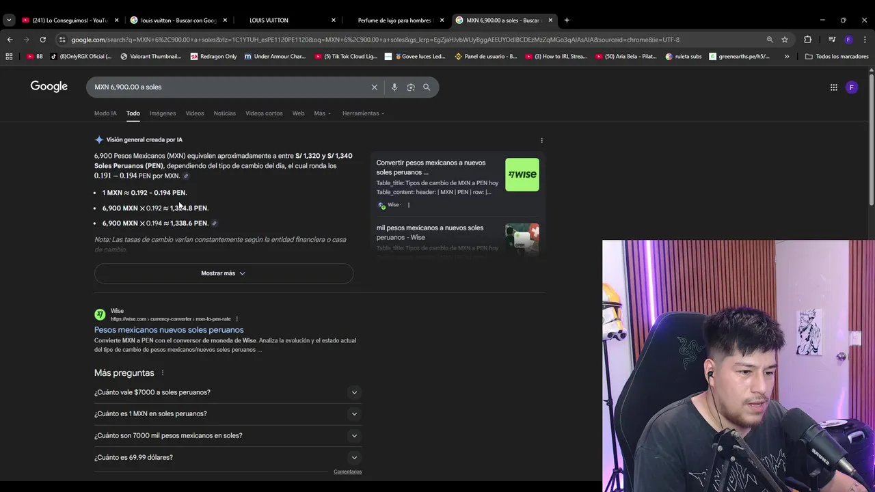The image size is (875, 492).
Task: Open the media control icon in toolbar
Action: pos(832,40)
